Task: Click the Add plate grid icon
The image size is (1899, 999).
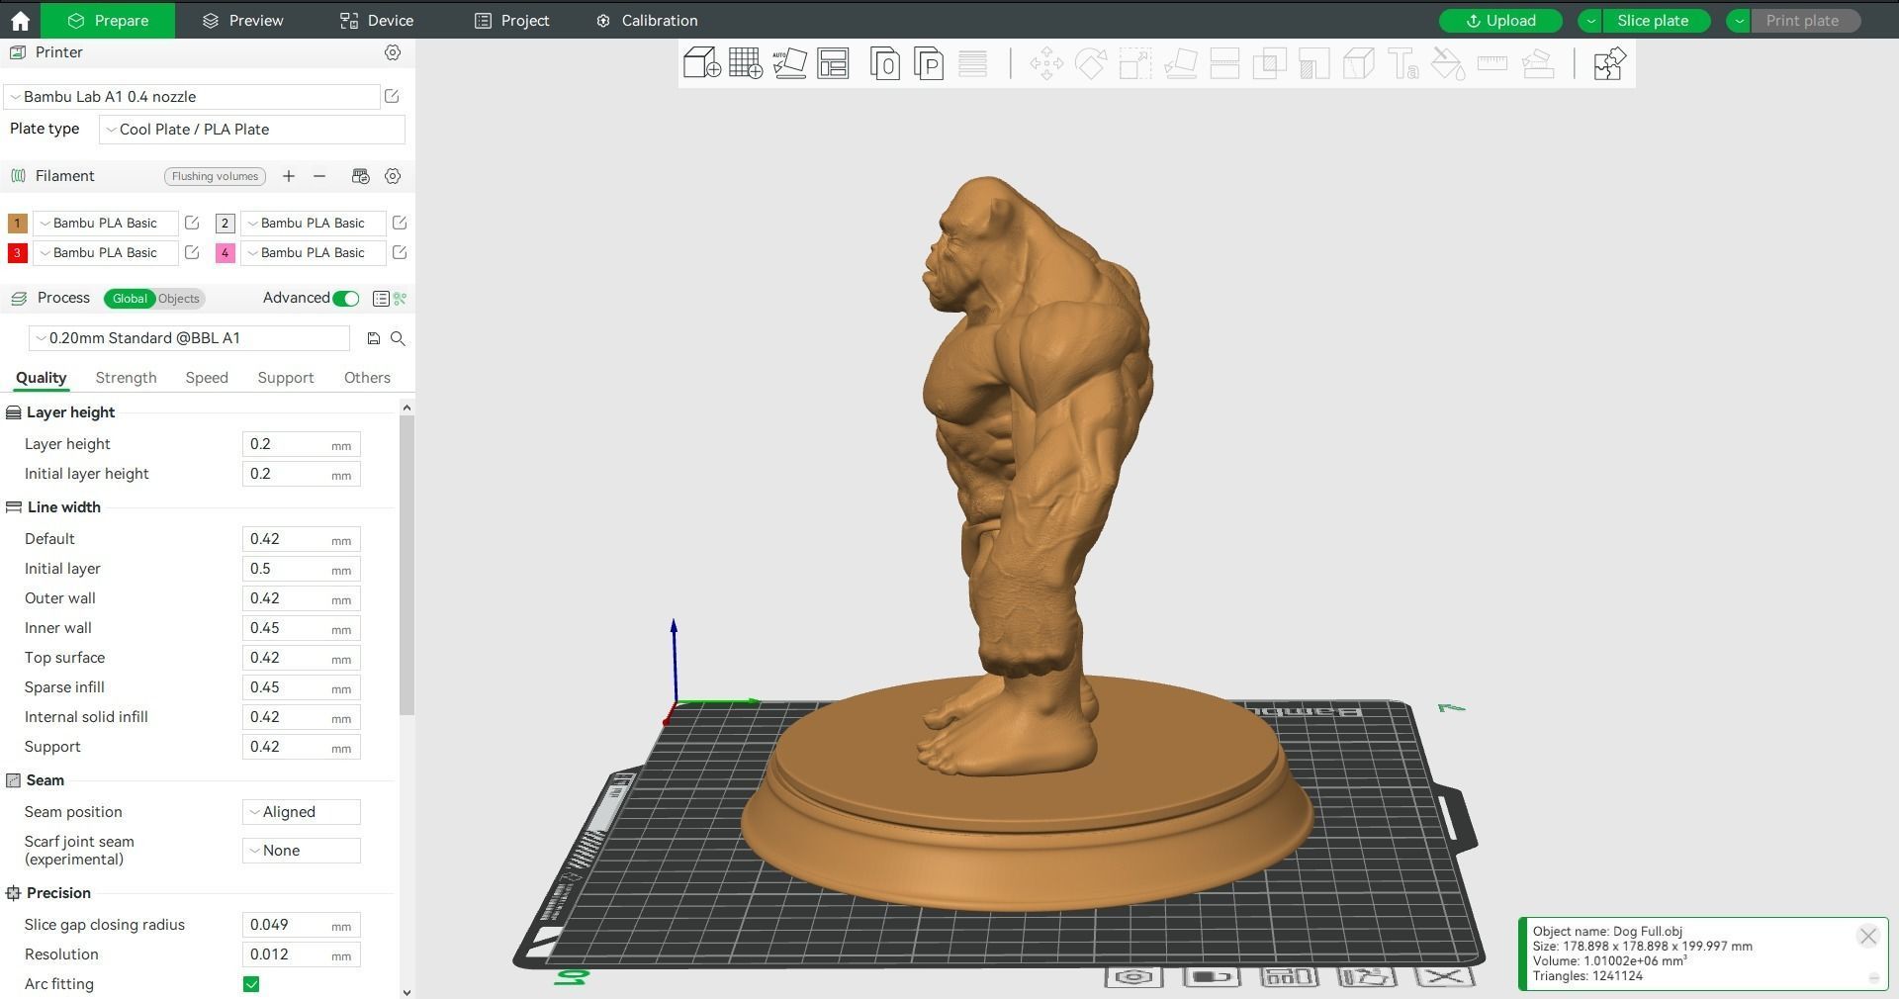Action: [x=746, y=63]
